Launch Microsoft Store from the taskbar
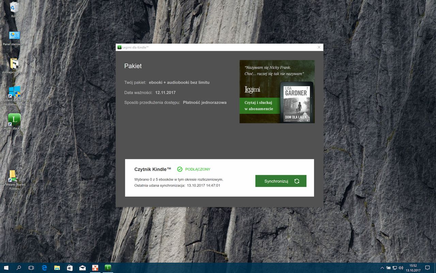The width and height of the screenshot is (436, 273). (x=70, y=268)
